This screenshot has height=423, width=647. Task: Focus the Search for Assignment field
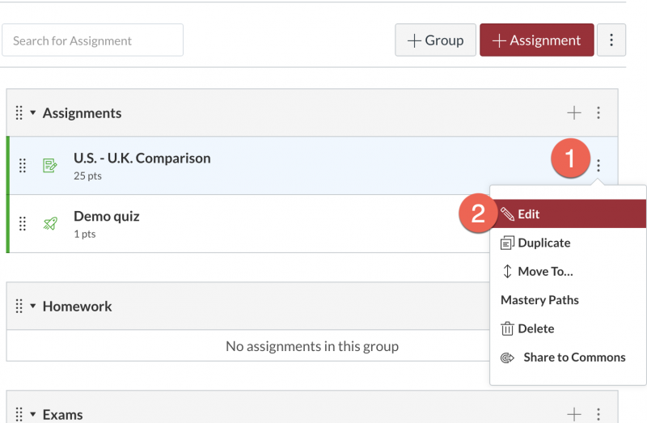click(92, 40)
